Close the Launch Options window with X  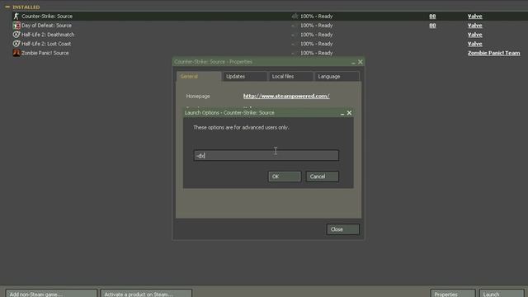coord(349,113)
